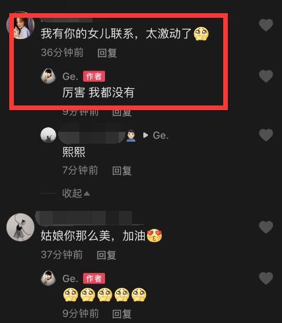Viewport: 282px width, 323px height.
Task: Open the top commenter's profile avatar
Action: (20, 25)
